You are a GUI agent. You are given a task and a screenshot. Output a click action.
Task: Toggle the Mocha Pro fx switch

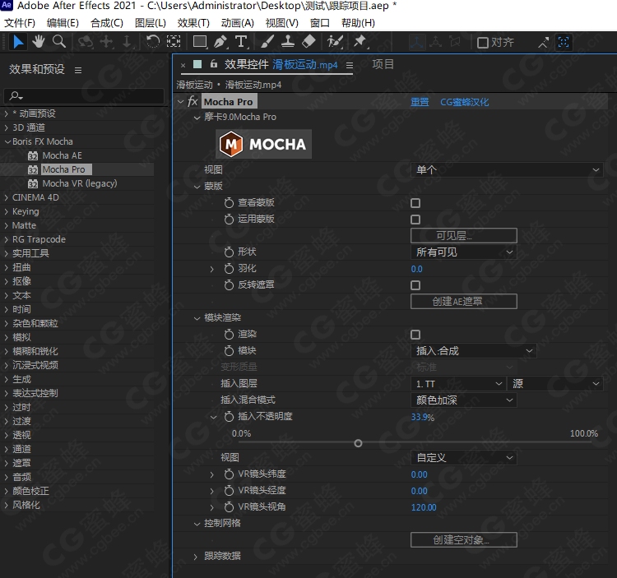pyautogui.click(x=193, y=102)
